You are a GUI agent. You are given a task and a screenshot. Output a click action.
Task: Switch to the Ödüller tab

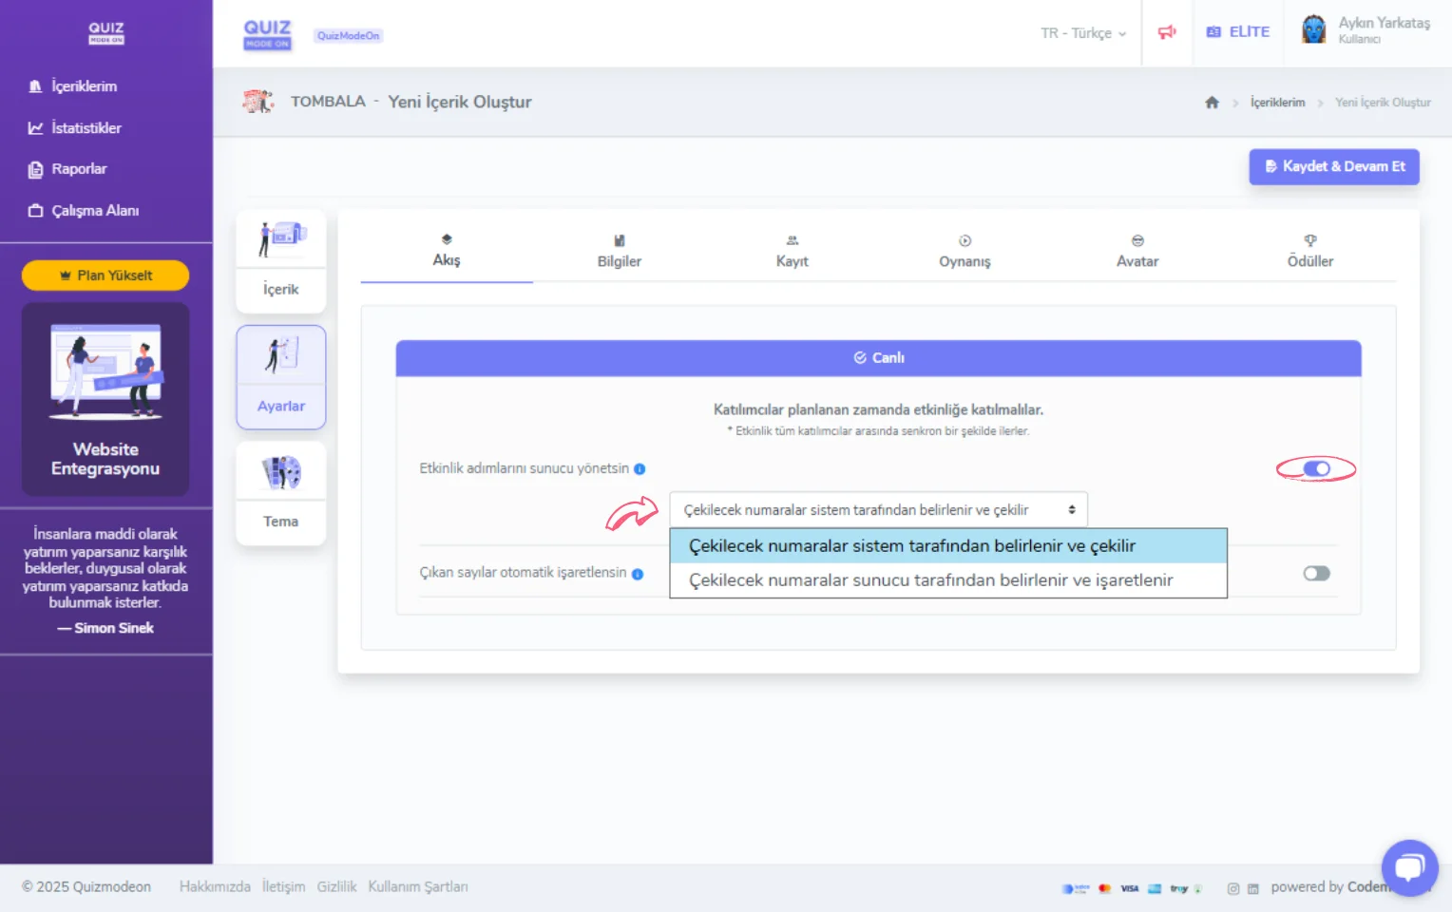1309,252
